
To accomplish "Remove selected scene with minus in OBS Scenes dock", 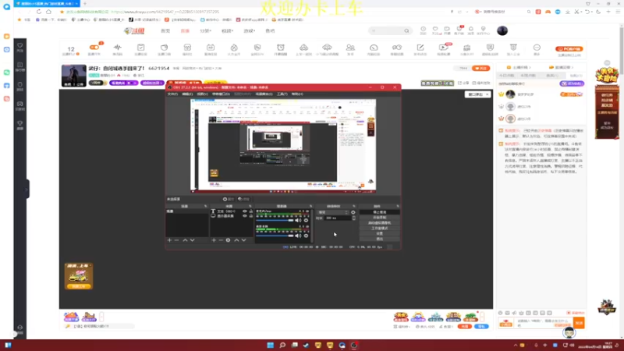I will 177,240.
